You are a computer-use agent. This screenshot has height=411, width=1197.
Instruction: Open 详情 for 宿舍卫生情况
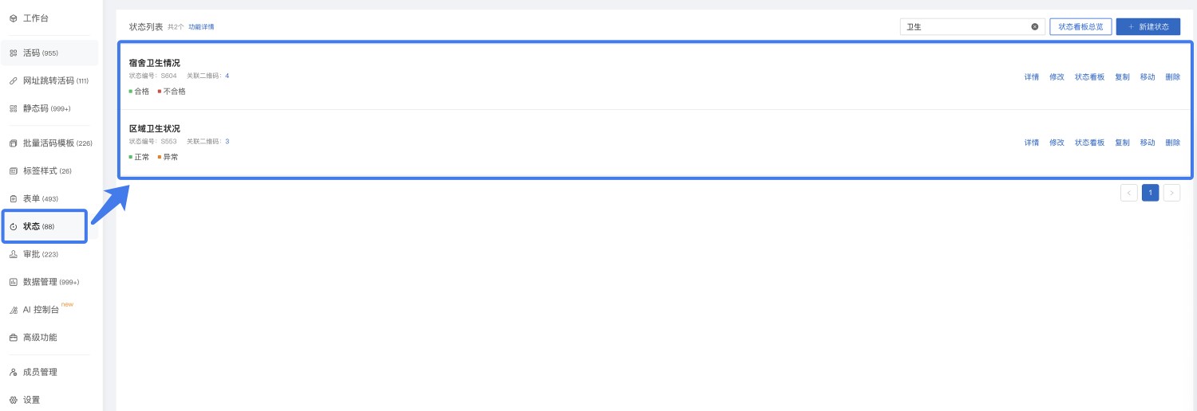pos(1032,77)
